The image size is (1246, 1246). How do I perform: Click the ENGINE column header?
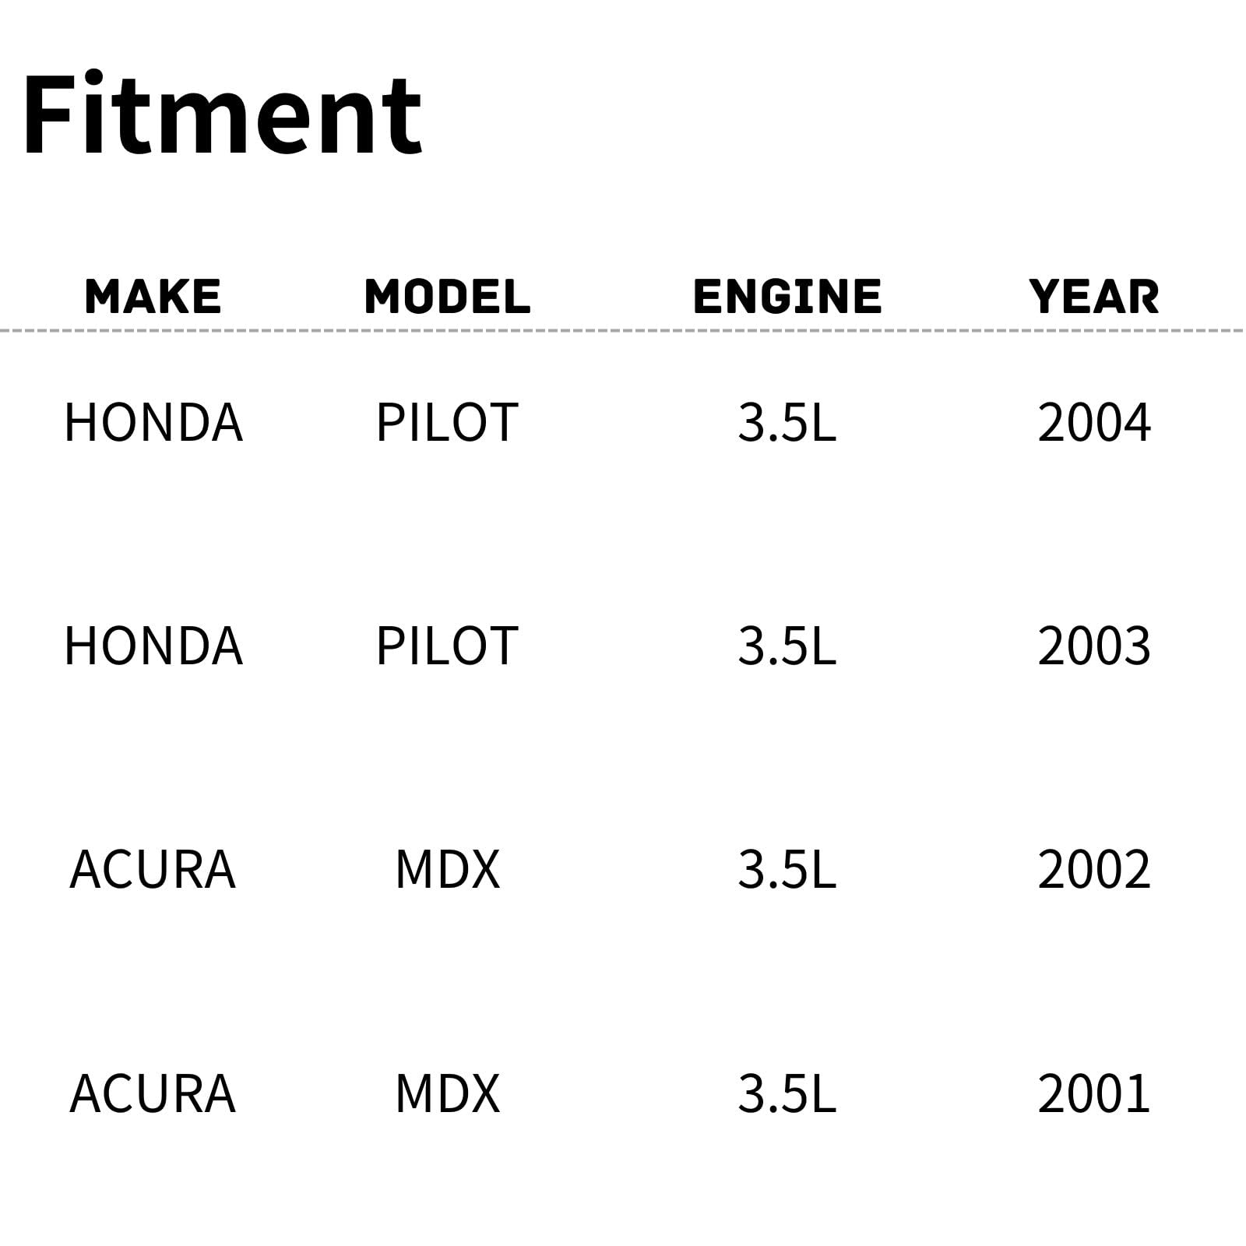[787, 297]
